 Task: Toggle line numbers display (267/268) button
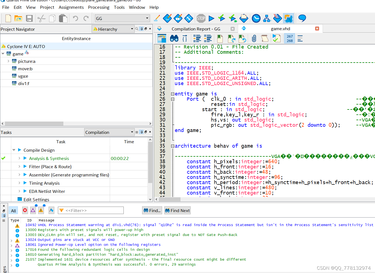(290, 38)
